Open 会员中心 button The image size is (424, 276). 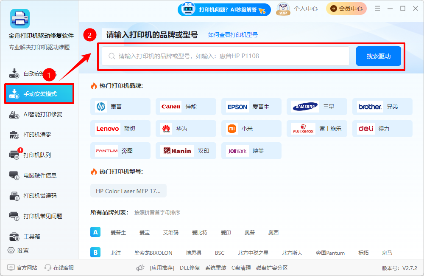click(346, 8)
